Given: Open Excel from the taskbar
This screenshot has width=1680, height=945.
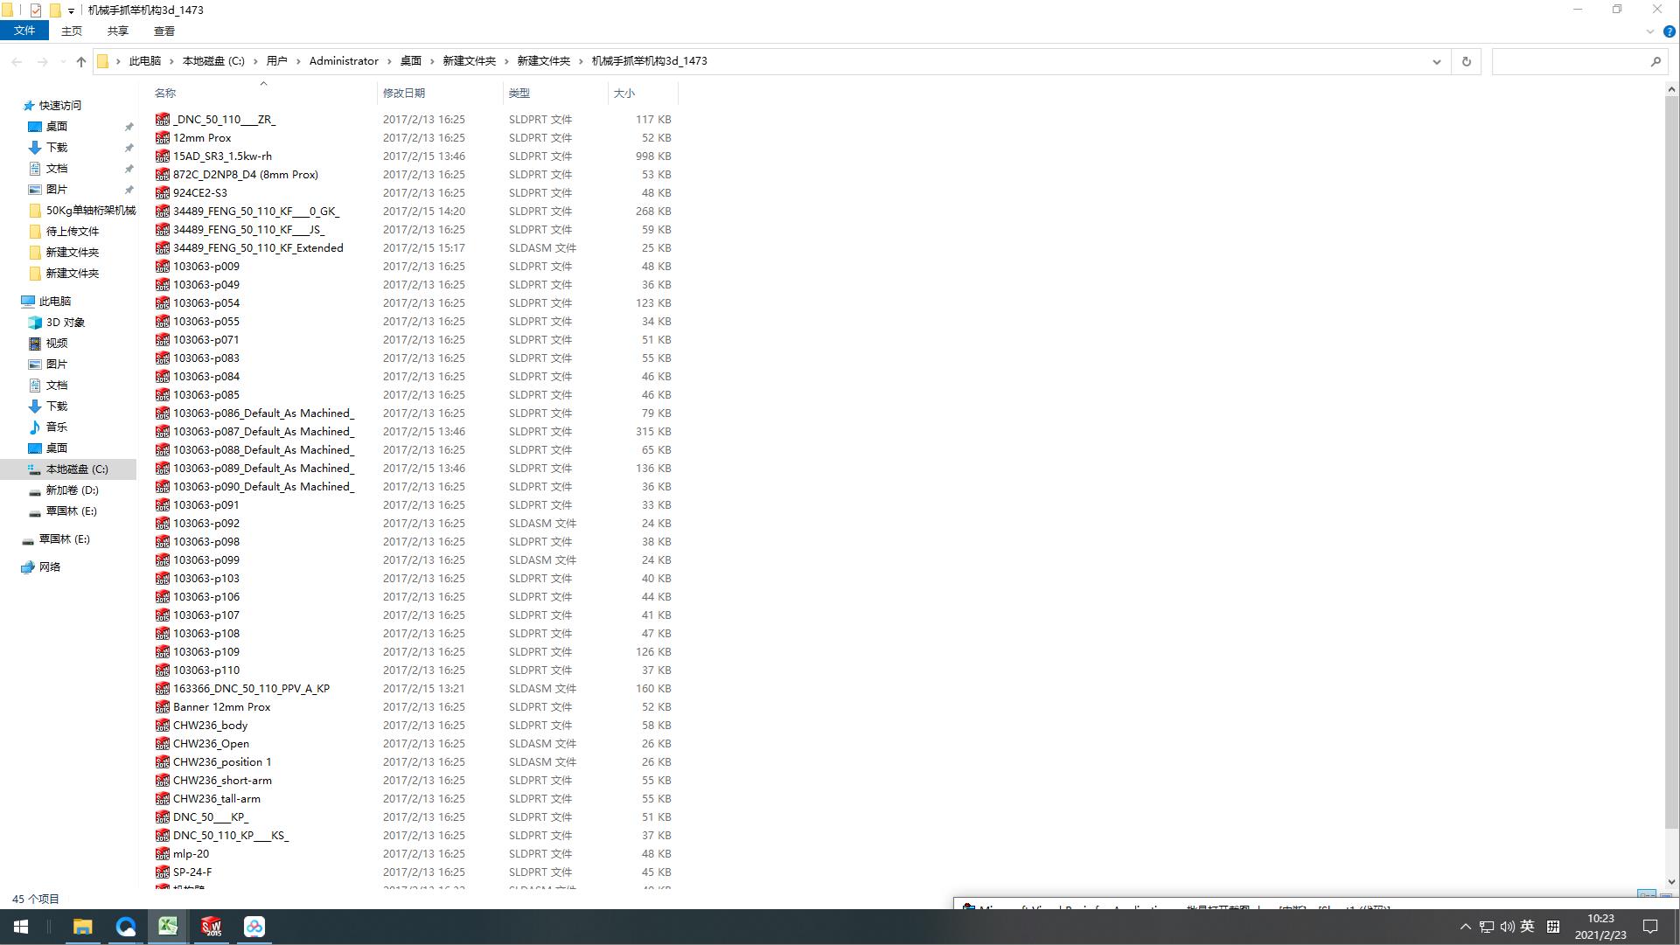Looking at the screenshot, I should (168, 927).
